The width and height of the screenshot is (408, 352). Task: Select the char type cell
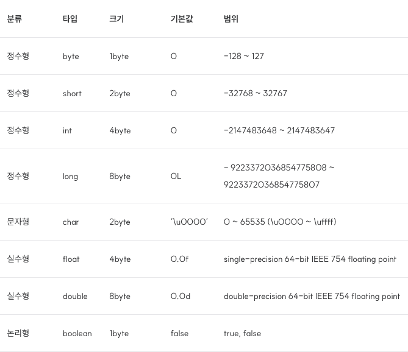coord(71,222)
